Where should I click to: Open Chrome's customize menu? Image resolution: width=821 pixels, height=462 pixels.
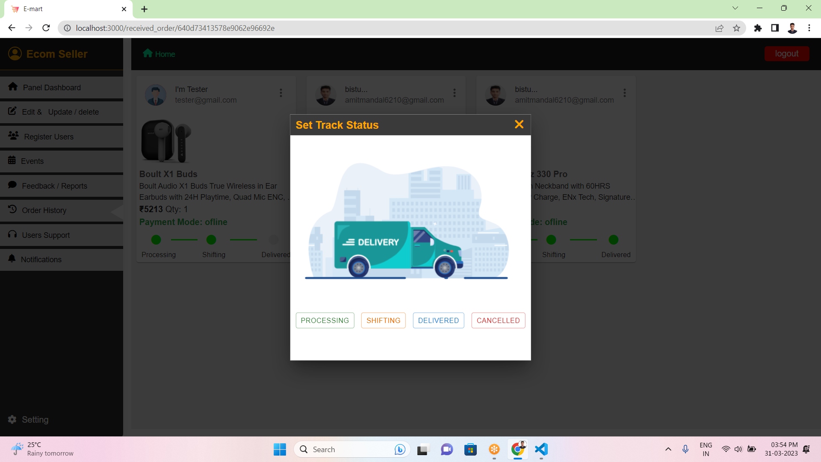[809, 28]
